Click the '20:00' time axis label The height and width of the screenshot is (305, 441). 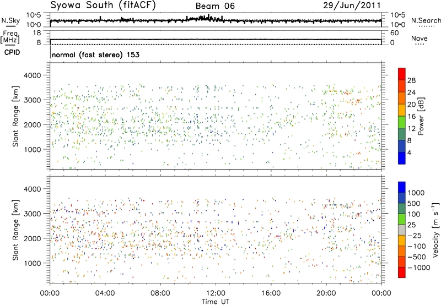pos(326,293)
